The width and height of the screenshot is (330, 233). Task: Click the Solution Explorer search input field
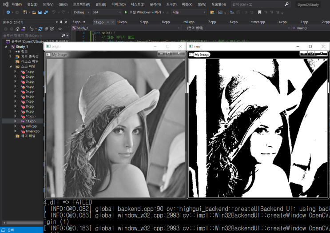click(x=32, y=36)
